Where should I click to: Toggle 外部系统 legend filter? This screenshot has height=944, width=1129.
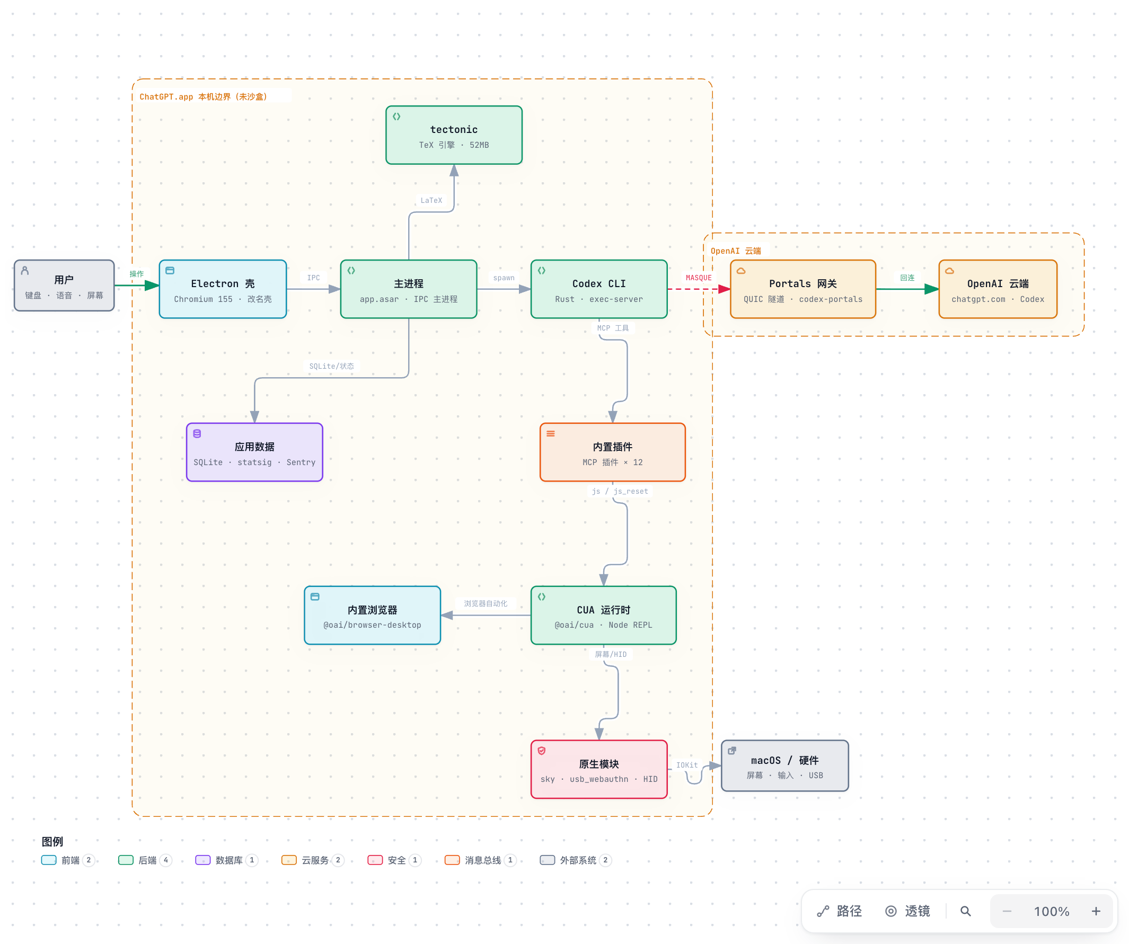pyautogui.click(x=575, y=860)
